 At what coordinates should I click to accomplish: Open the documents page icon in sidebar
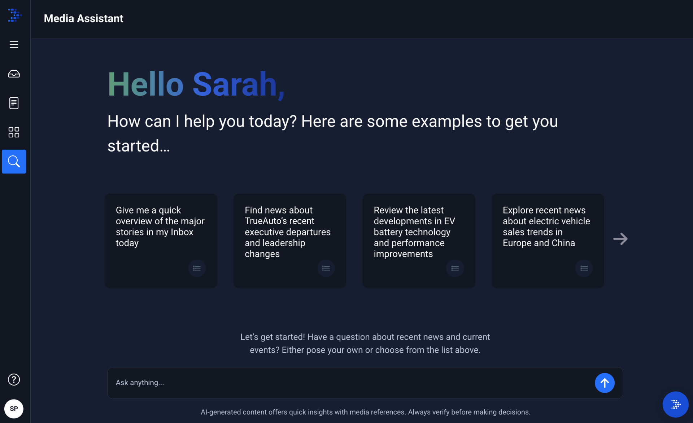point(14,103)
